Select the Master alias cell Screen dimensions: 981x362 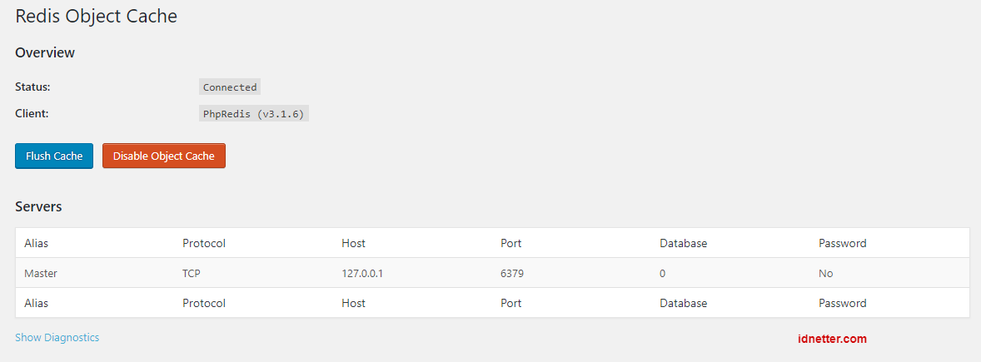pyautogui.click(x=41, y=273)
